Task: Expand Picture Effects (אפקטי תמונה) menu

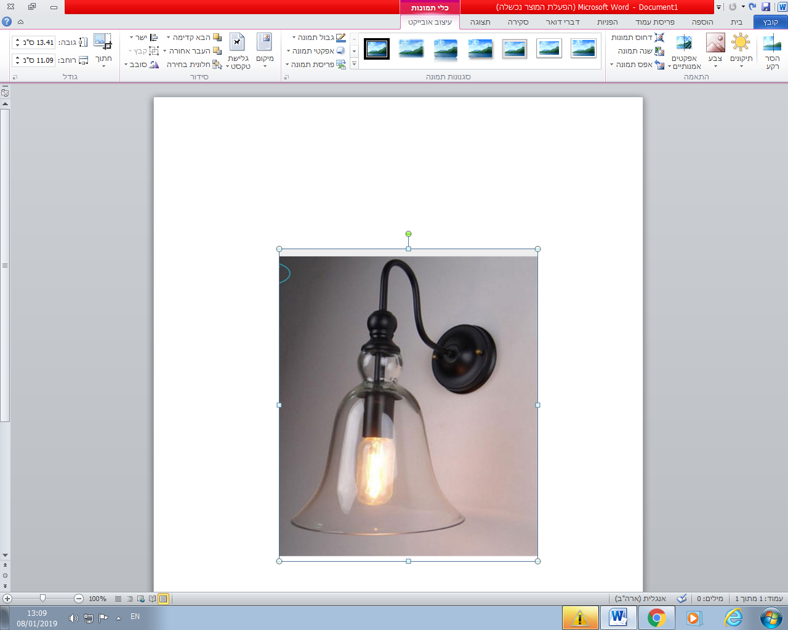Action: click(316, 51)
